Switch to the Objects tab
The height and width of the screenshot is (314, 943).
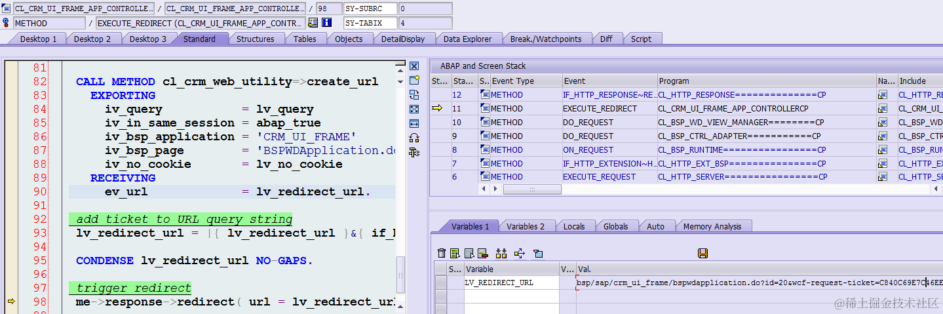coord(349,39)
